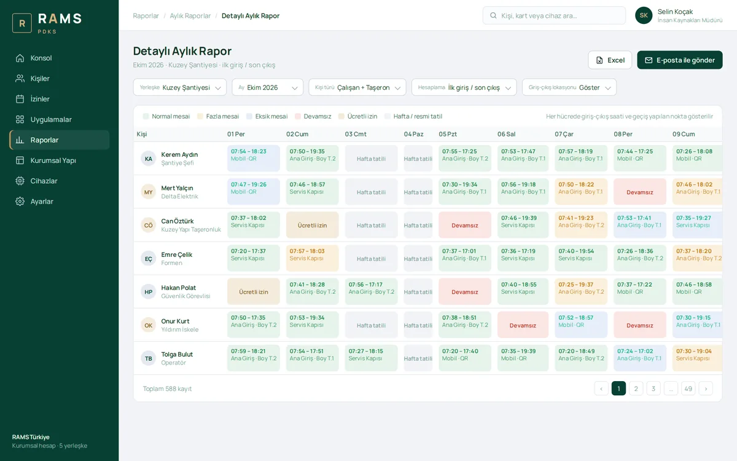Screen dimensions: 737x461
Task: Click Onur Kurt's OK avatar
Action: 149,325
